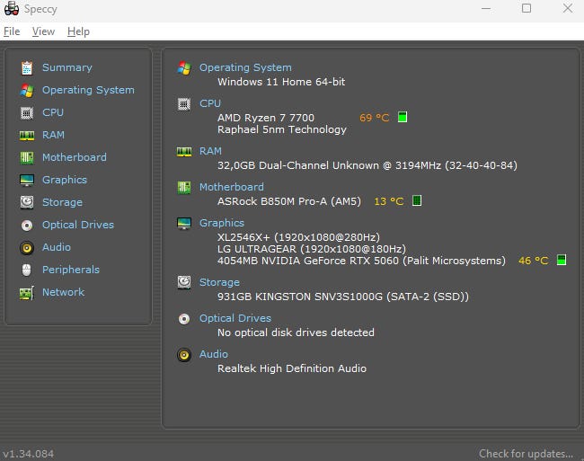The image size is (584, 461).
Task: Click the Operating System flag icon in sidebar
Action: coord(27,91)
